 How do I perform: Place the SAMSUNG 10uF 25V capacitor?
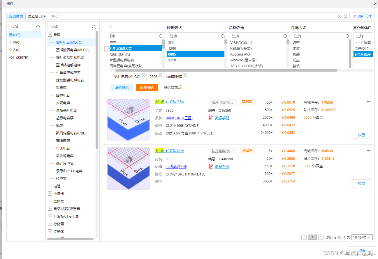click(x=361, y=135)
